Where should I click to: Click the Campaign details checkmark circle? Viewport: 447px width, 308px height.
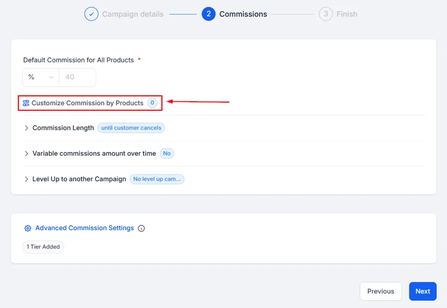91,14
